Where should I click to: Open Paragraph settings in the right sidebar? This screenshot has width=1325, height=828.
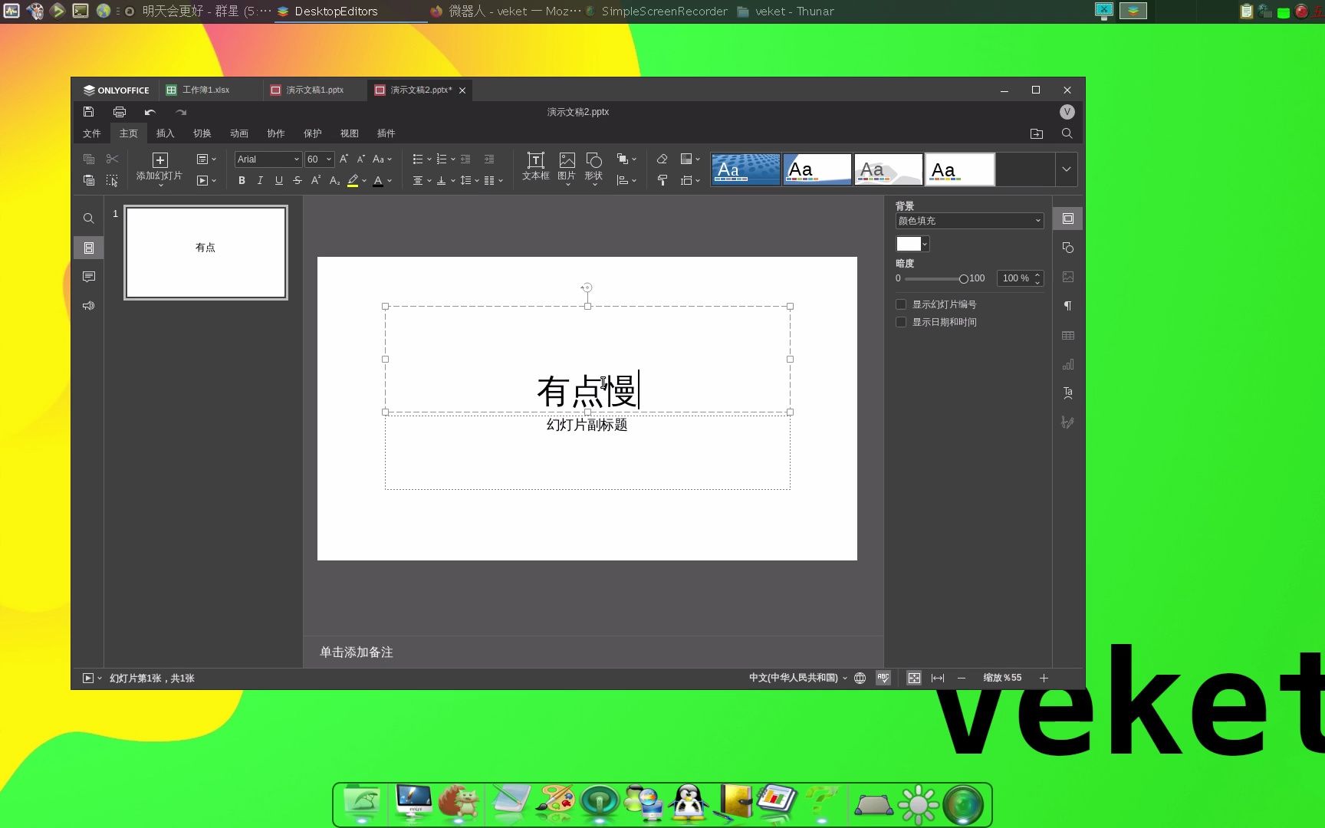pos(1067,306)
